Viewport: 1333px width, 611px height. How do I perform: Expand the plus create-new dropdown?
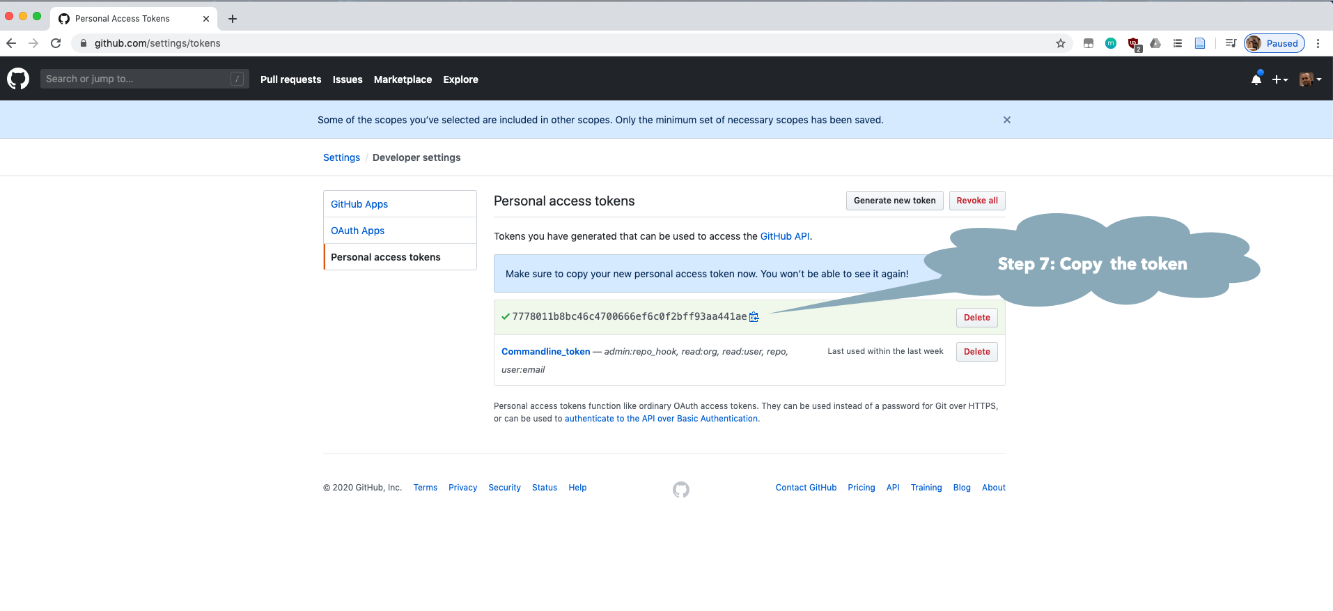[x=1279, y=79]
